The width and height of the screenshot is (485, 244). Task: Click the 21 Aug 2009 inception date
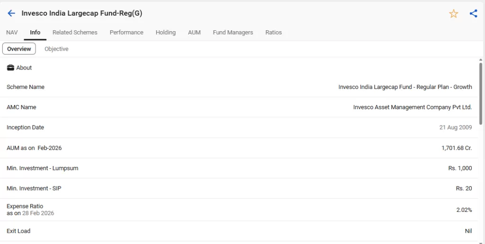(455, 128)
